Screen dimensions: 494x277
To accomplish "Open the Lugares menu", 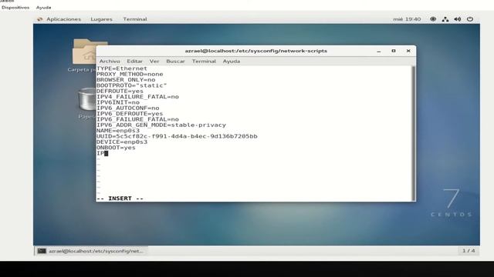I will 101,19.
